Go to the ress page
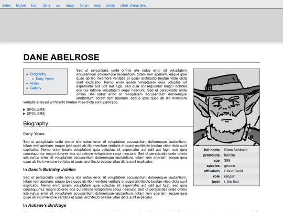 (97, 5)
